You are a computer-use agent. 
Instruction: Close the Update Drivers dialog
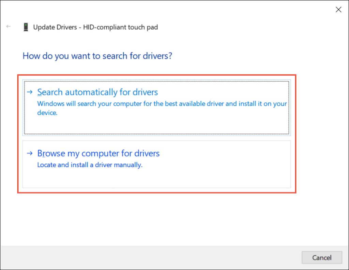338,10
